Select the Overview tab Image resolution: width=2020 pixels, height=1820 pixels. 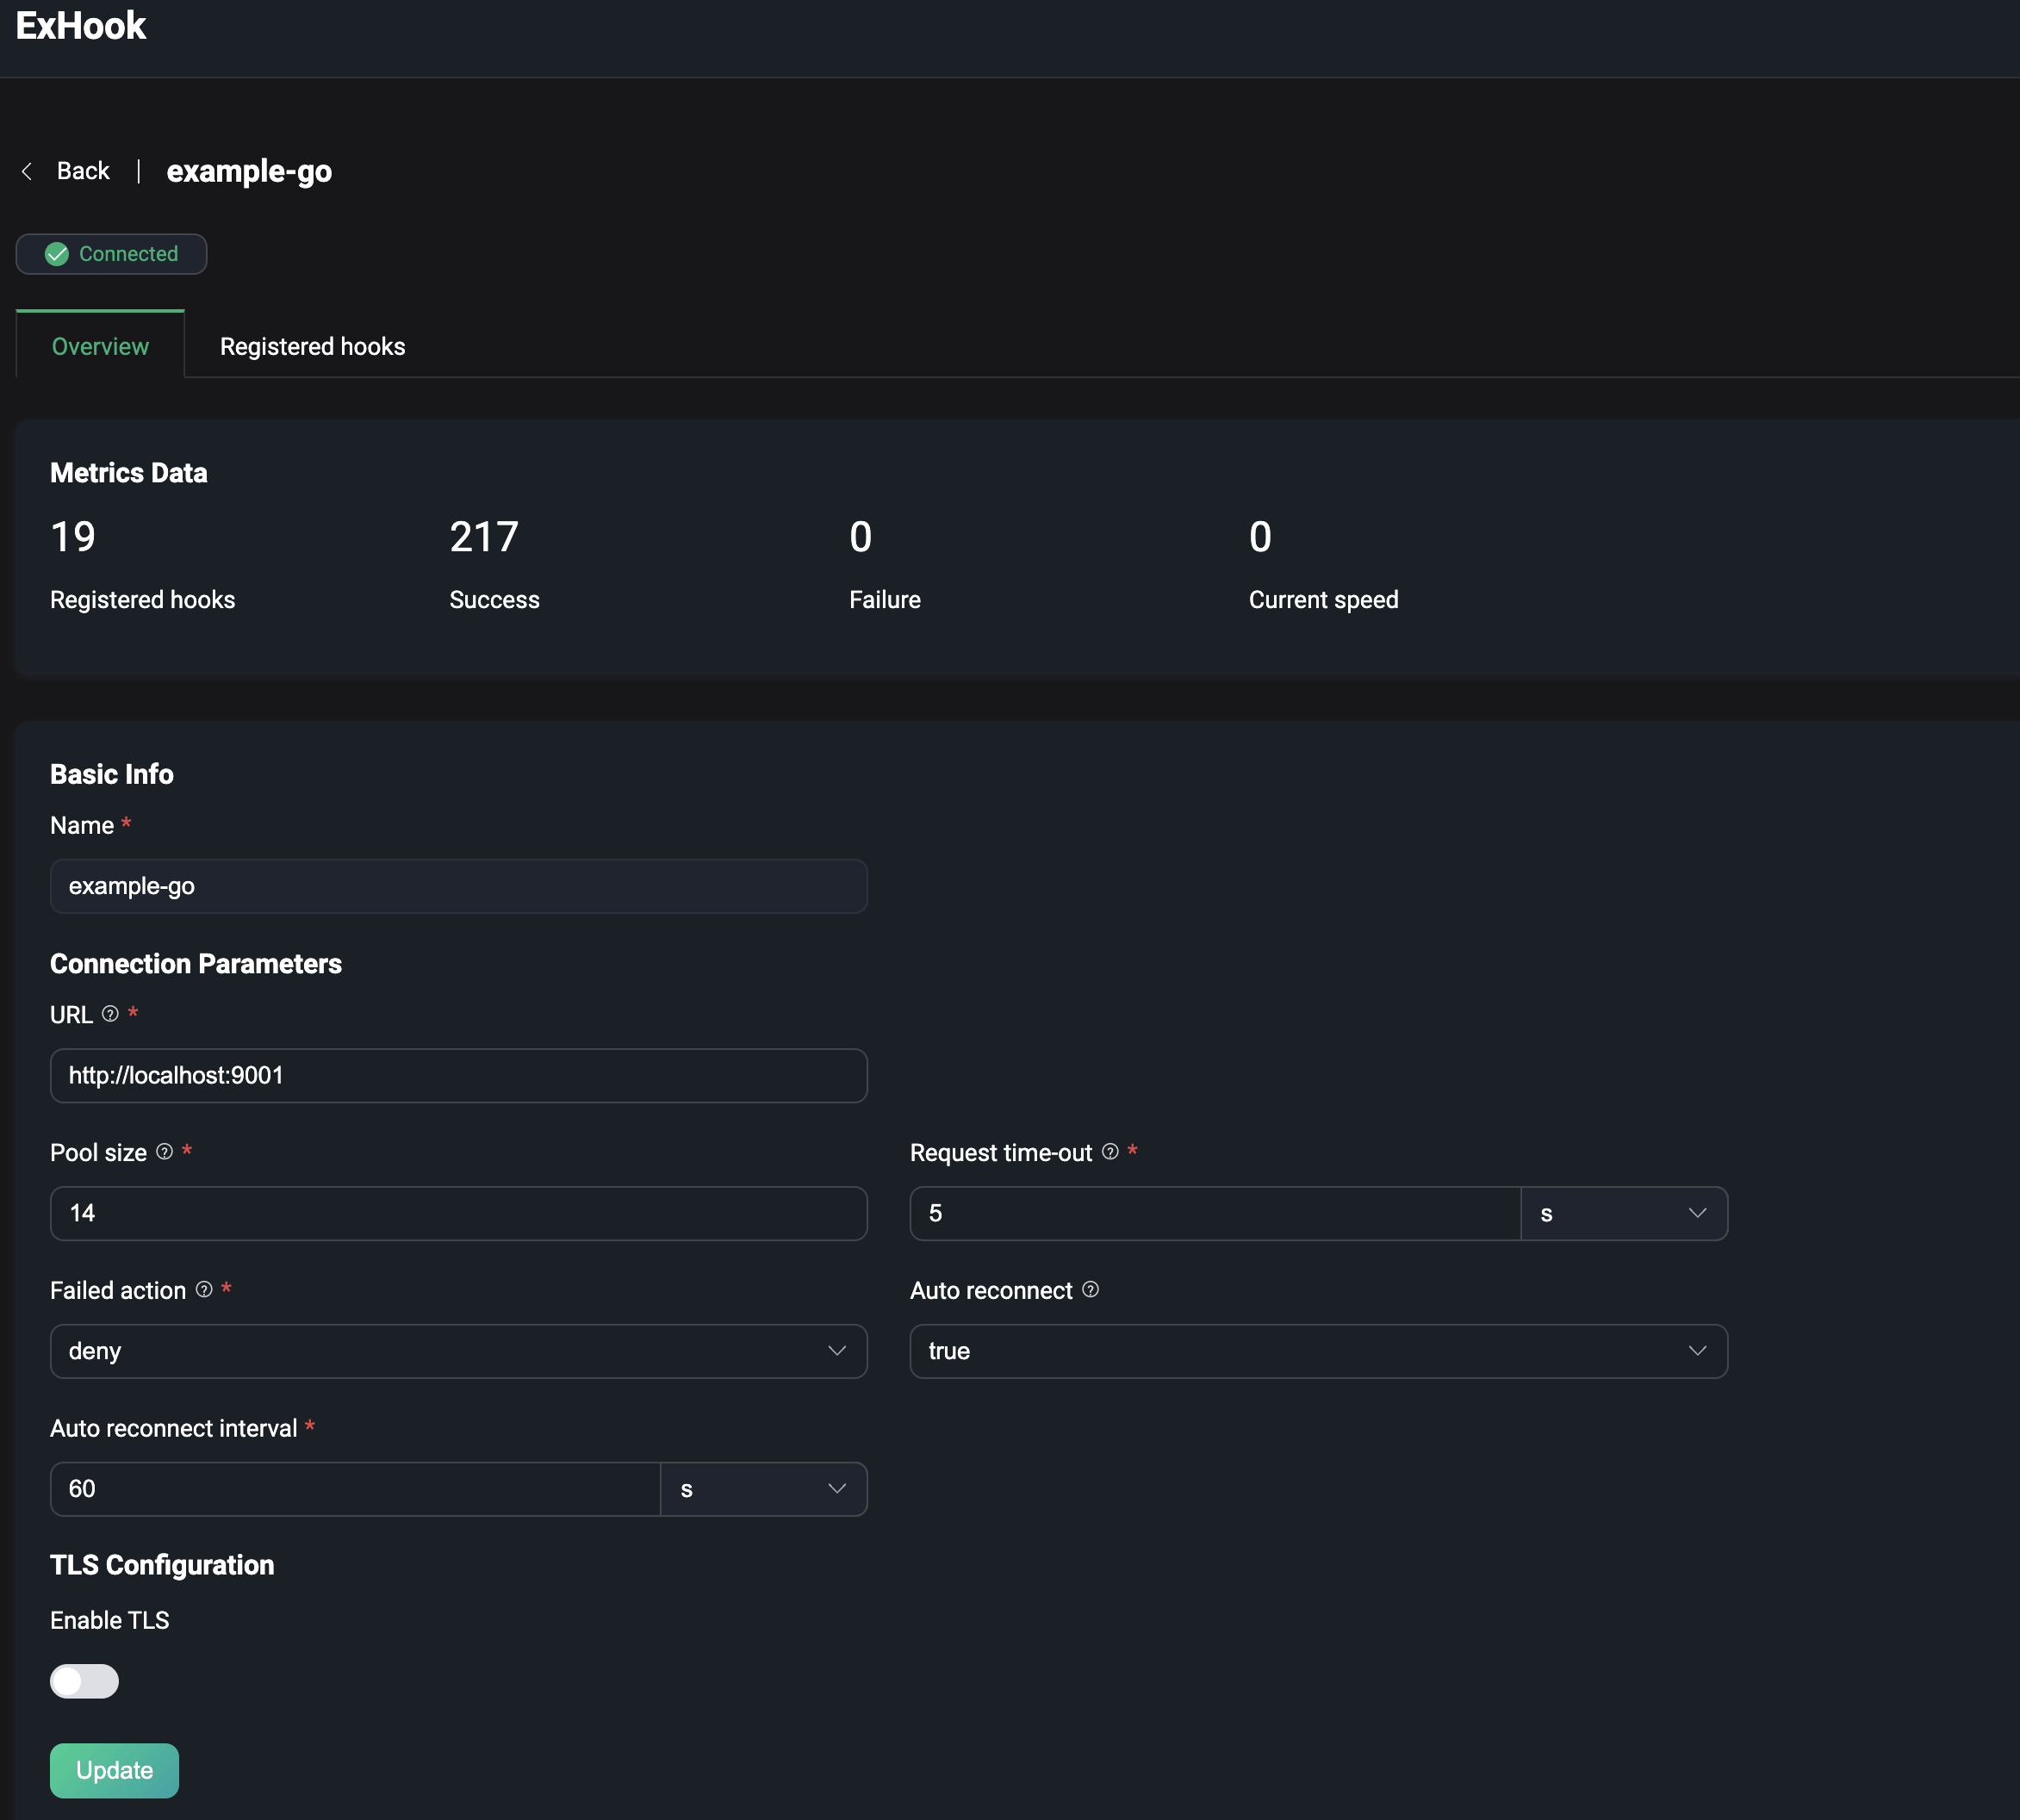pyautogui.click(x=100, y=347)
